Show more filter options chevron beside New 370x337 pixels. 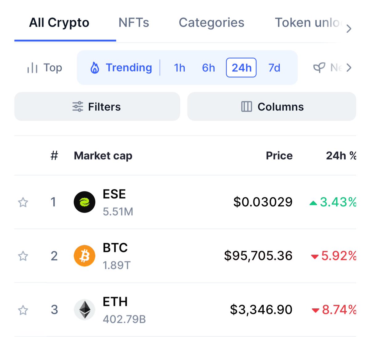tap(349, 68)
